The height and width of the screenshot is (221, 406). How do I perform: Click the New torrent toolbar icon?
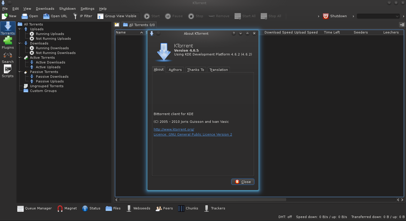(x=5, y=16)
